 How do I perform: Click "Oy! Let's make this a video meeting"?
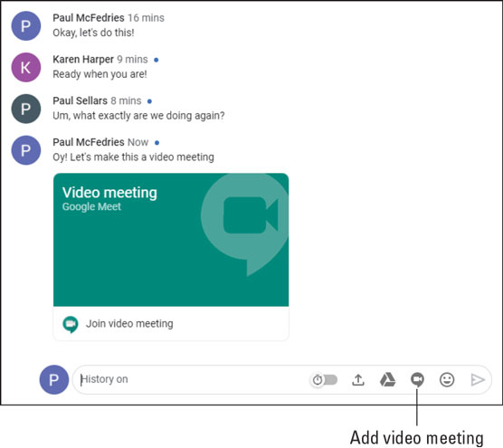point(133,157)
